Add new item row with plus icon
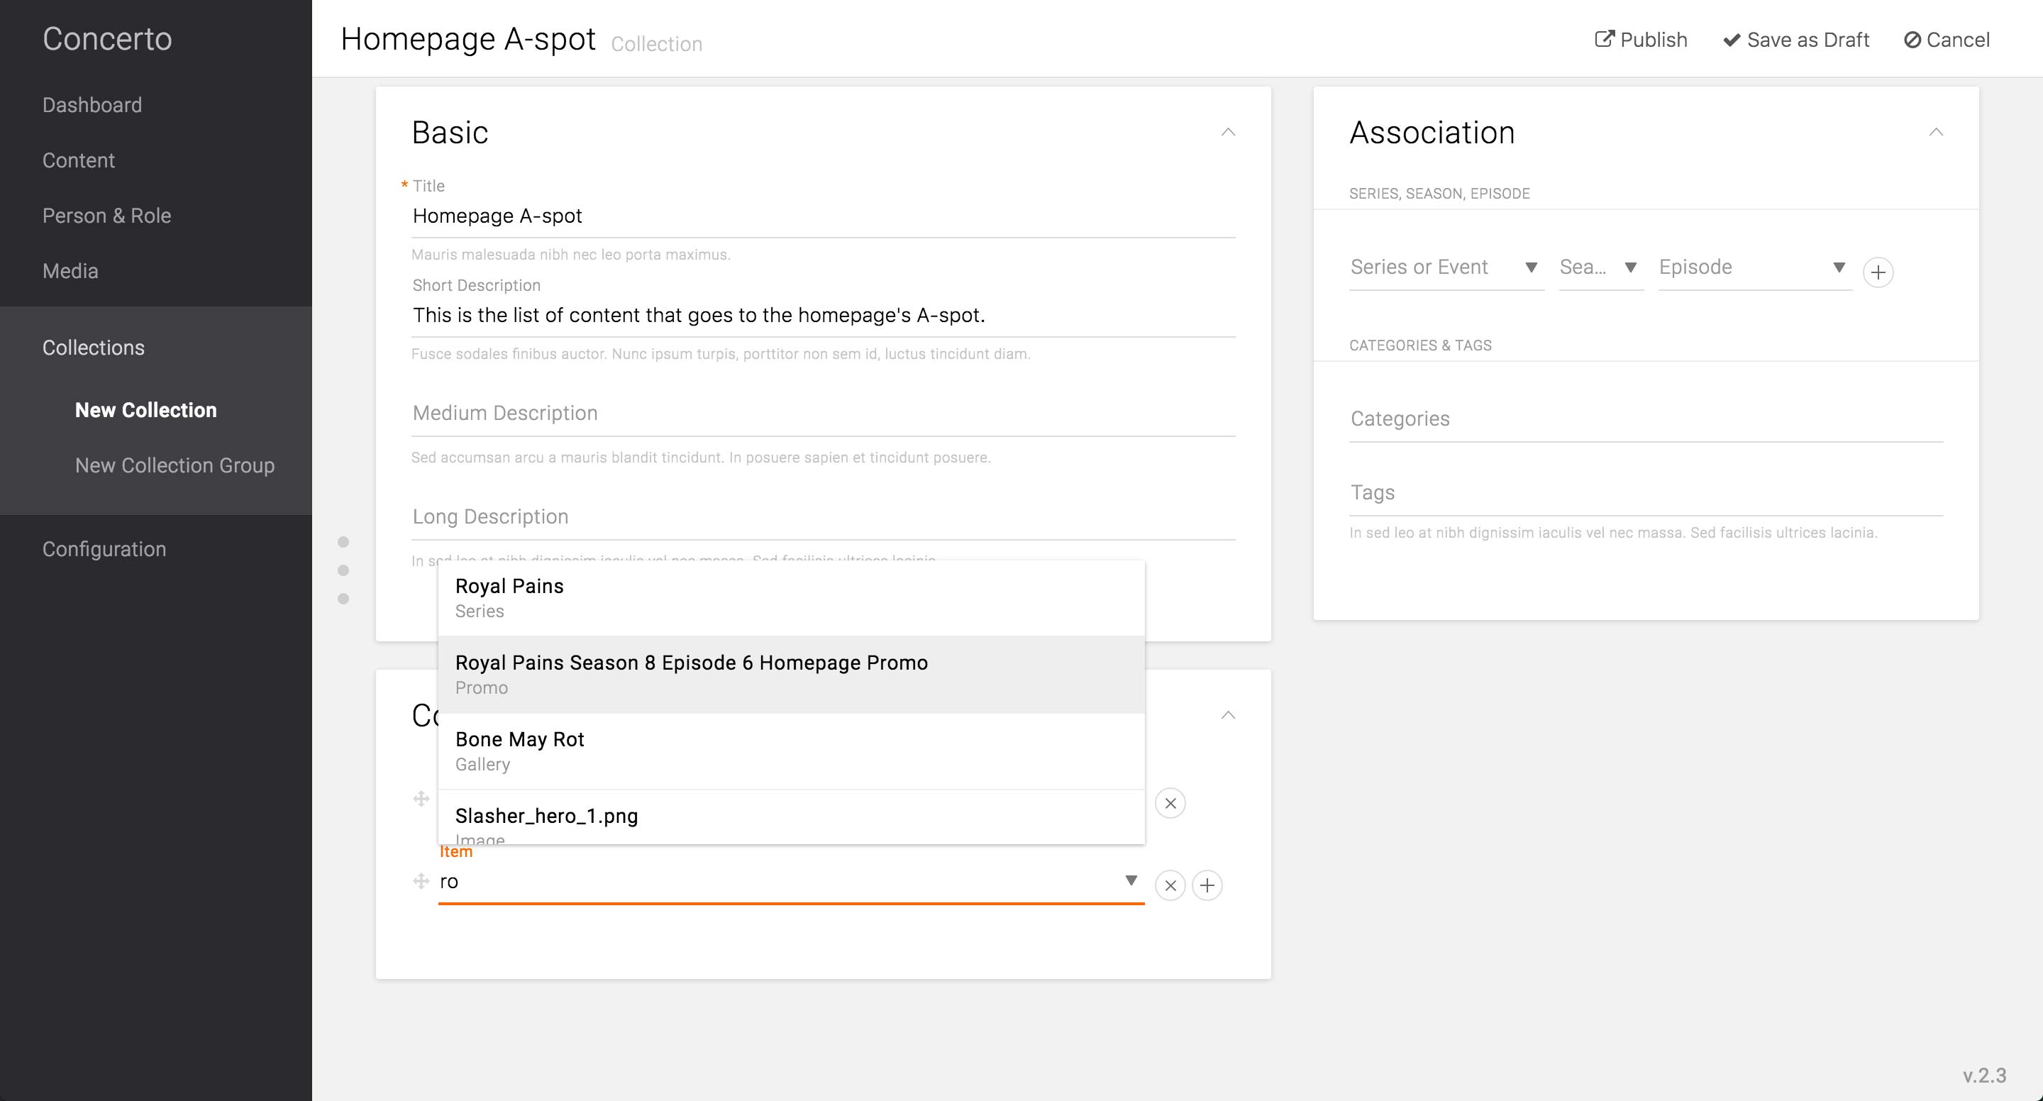The height and width of the screenshot is (1101, 2043). coord(1207,885)
